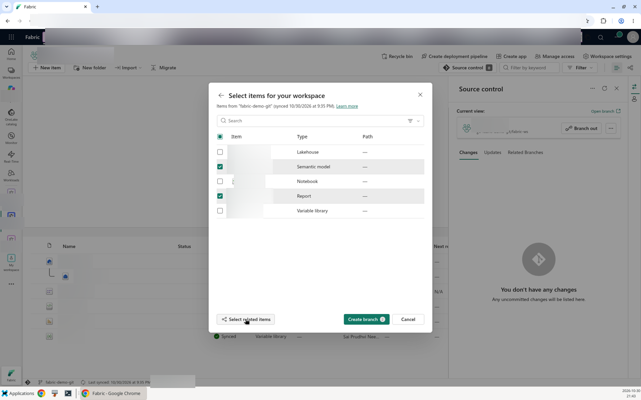Image resolution: width=641 pixels, height=400 pixels.
Task: Click the Branch out button
Action: 581,128
